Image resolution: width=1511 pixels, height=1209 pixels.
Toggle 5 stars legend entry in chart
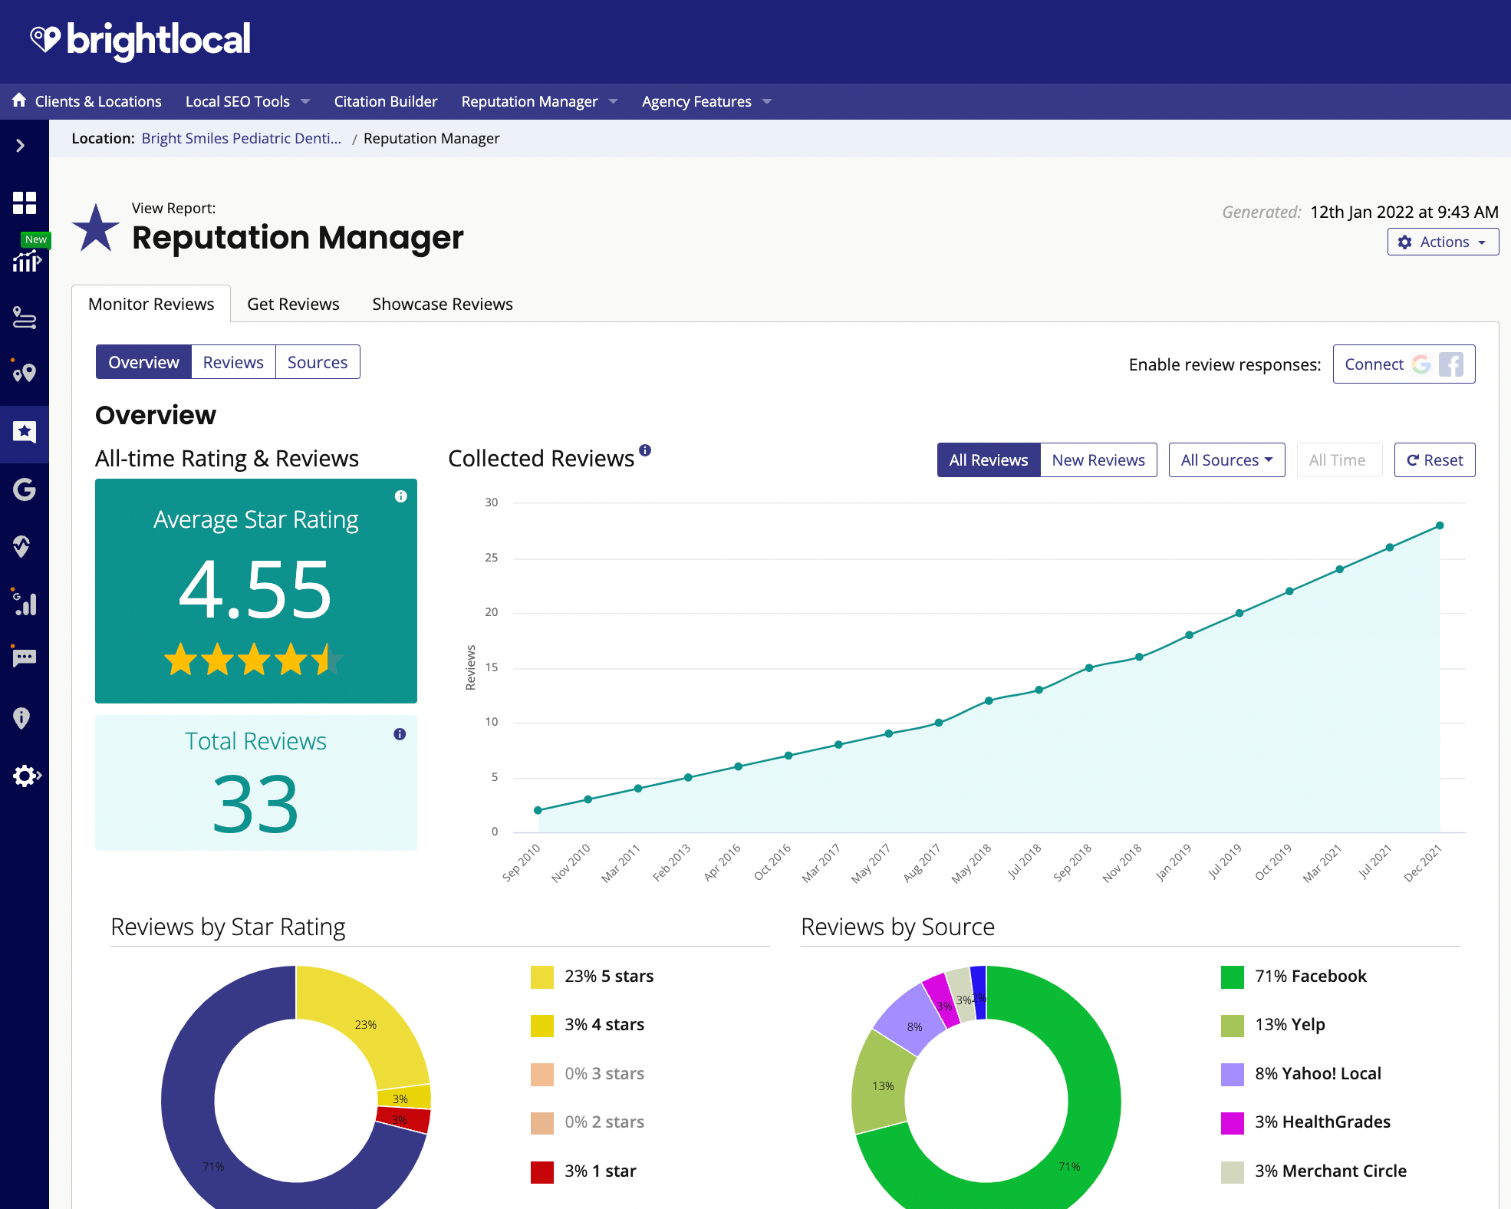click(608, 977)
